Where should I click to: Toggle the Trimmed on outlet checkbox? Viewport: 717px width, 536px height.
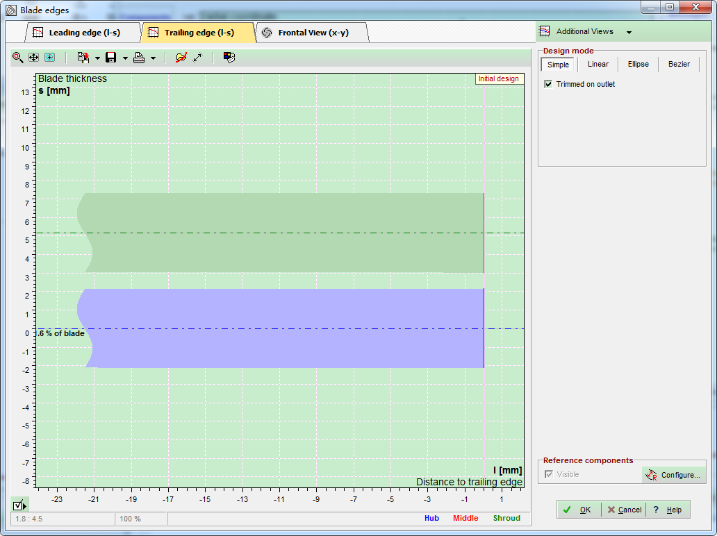tap(548, 84)
